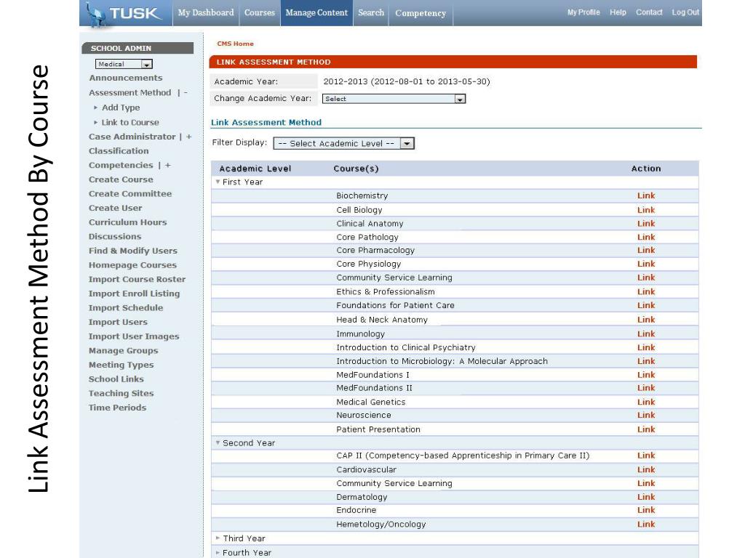The height and width of the screenshot is (558, 745).
Task: Open Import User Images
Action: (x=134, y=336)
